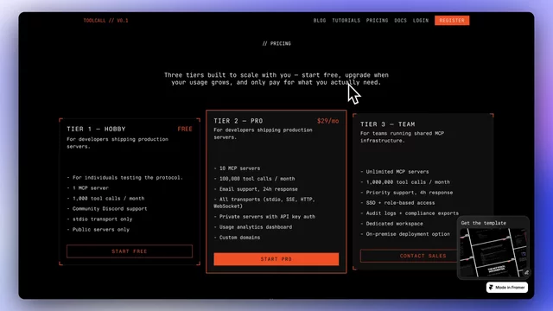Click 'Community Discord support' line

[x=107, y=209]
